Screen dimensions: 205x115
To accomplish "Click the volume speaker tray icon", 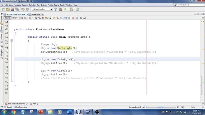I will pos(188,112).
